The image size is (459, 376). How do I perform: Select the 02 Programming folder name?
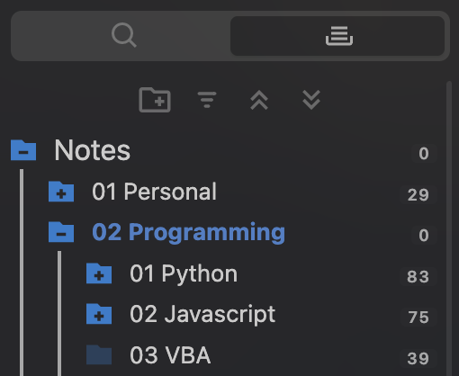point(188,233)
